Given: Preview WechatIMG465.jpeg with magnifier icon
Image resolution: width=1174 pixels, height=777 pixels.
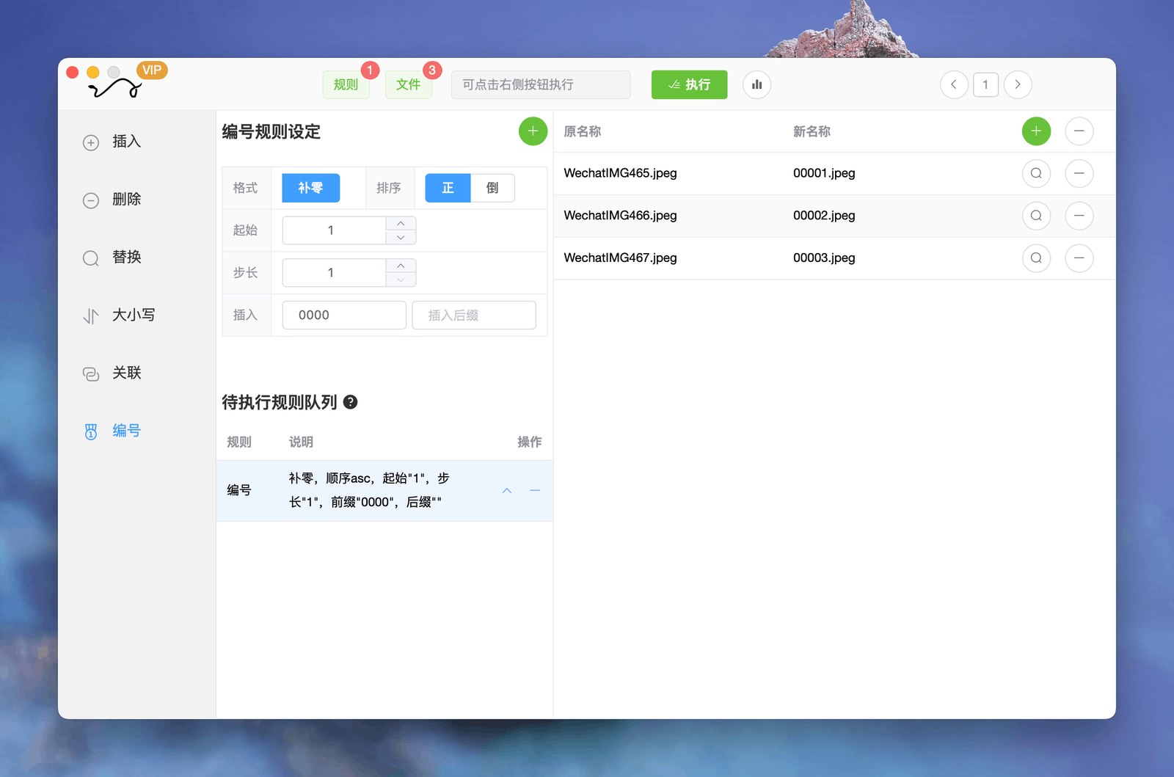Looking at the screenshot, I should [1036, 174].
